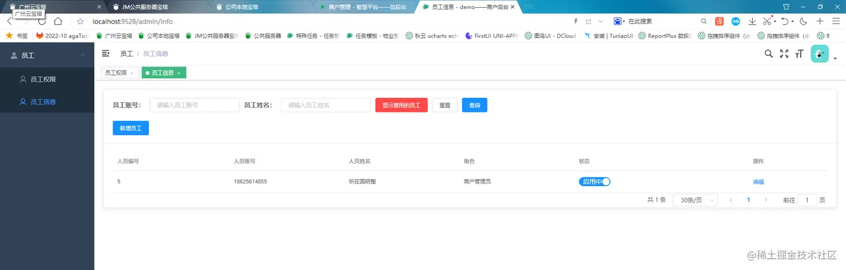Screen dimensions: 846x270
Task: Go to next page arrow in pagination
Action: point(765,200)
